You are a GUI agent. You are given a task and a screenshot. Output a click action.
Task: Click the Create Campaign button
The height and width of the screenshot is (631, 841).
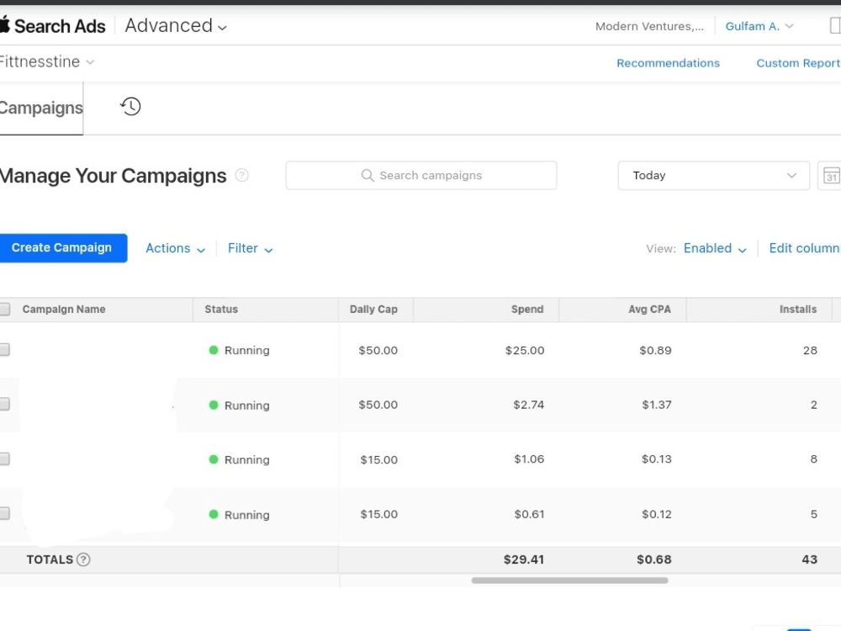click(61, 248)
